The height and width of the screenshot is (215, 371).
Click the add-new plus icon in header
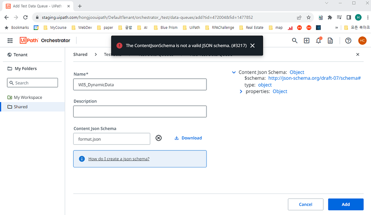[x=307, y=40]
